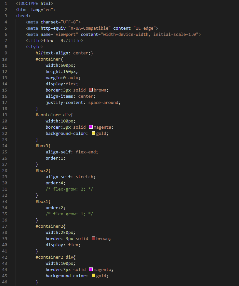
Task: Click the 'align-items: center;' declaration
Action: point(71,96)
